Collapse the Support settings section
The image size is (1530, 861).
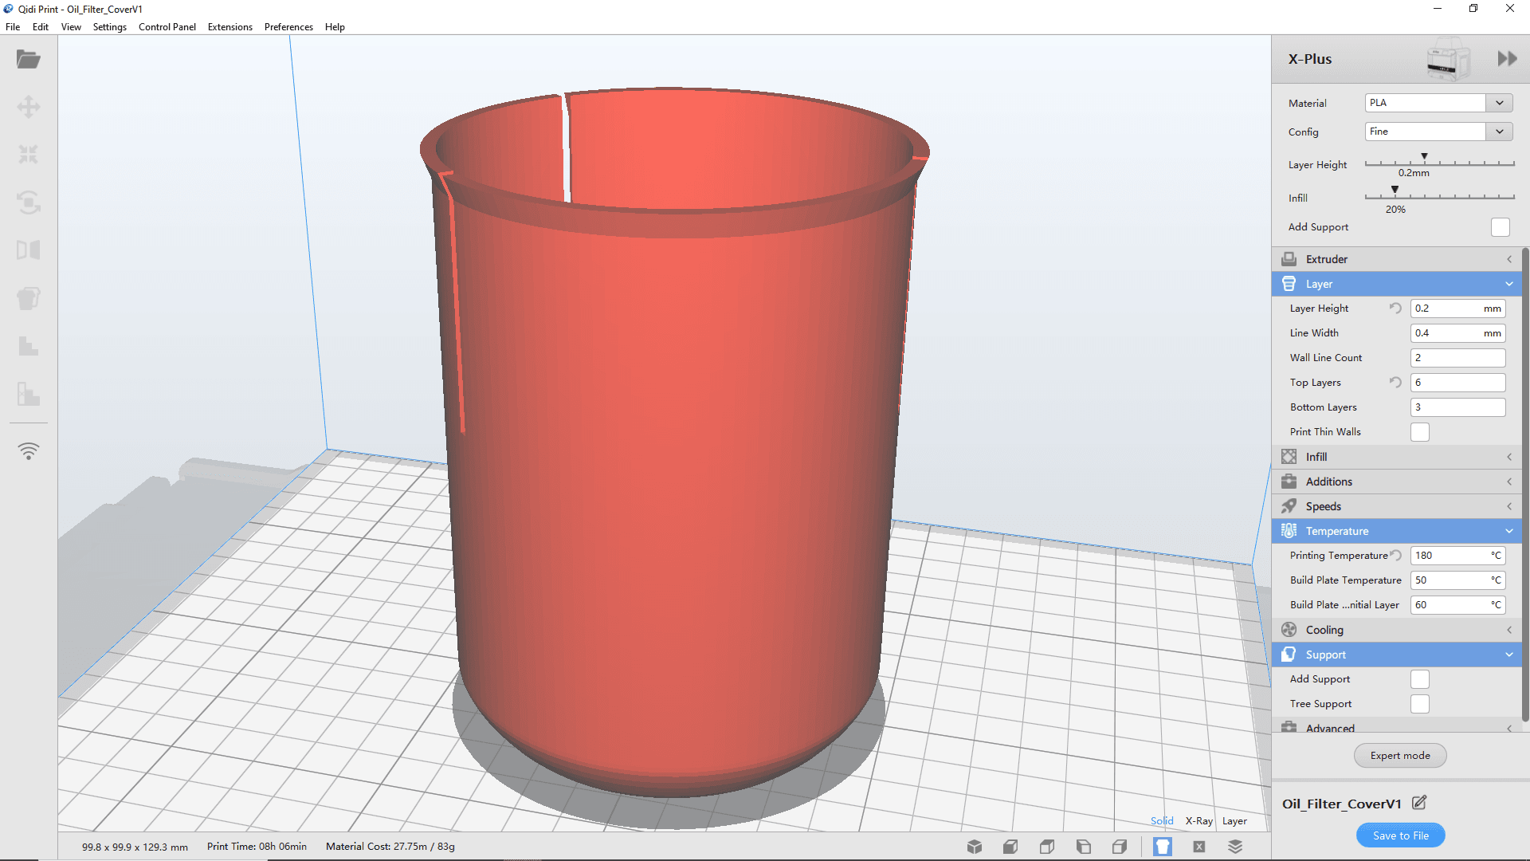pos(1396,655)
